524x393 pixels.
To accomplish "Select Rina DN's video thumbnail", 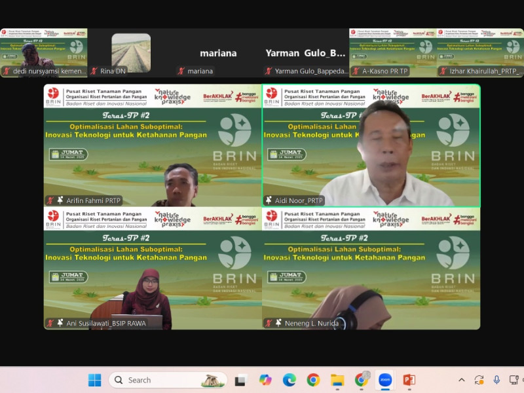I will [x=131, y=52].
